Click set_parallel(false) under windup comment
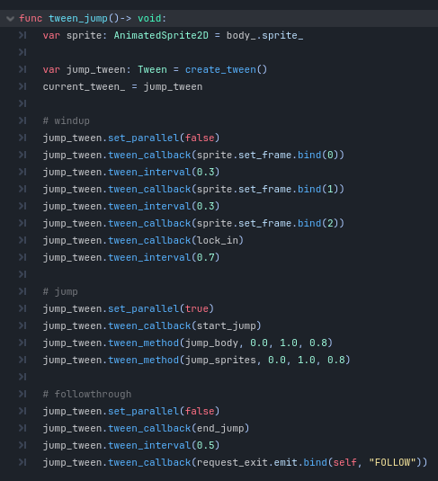This screenshot has height=481, width=438. point(131,138)
